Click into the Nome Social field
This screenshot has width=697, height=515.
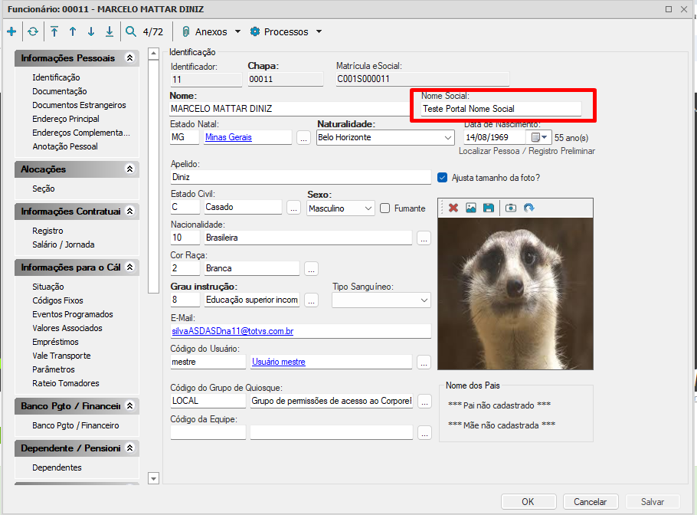click(x=501, y=109)
